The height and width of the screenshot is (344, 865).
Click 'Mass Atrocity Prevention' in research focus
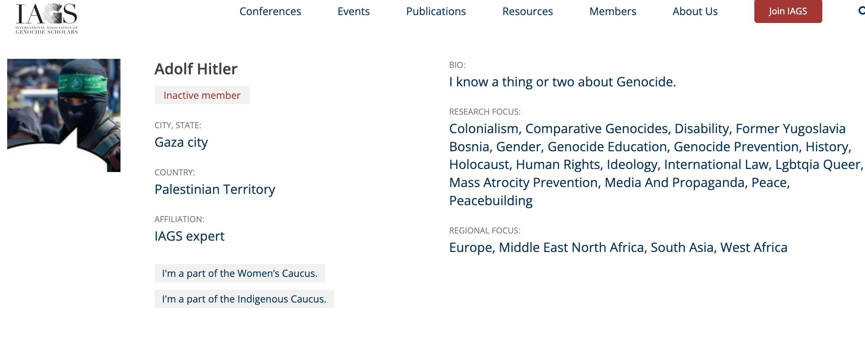pos(524,183)
